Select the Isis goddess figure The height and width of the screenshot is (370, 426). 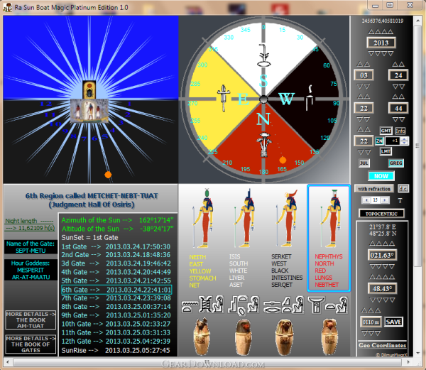pos(244,218)
